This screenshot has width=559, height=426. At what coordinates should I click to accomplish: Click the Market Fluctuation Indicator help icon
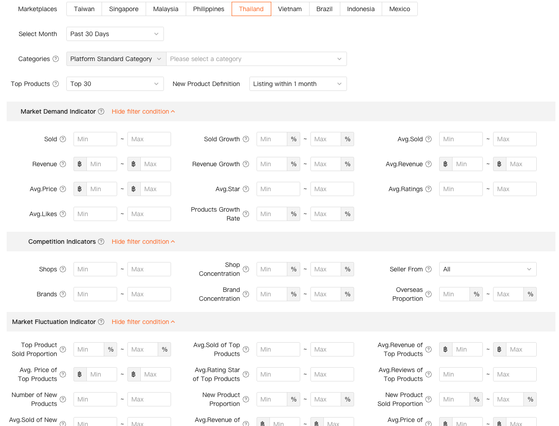[101, 322]
